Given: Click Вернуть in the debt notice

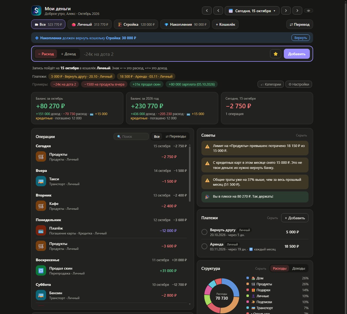Looking at the screenshot, I should point(301,38).
